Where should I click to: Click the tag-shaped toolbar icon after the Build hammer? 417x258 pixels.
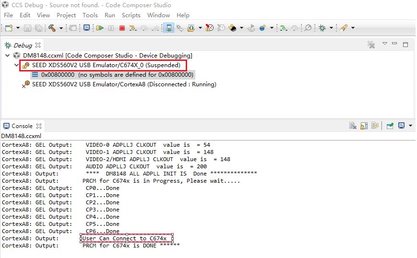click(72, 28)
